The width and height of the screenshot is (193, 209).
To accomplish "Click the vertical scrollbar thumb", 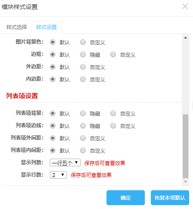I will click(185, 146).
